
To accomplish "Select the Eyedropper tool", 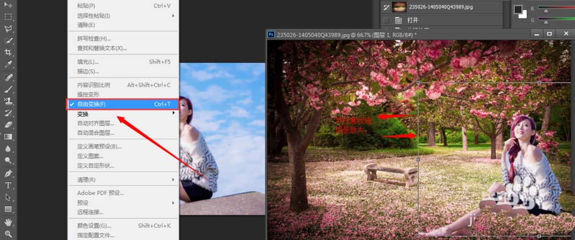I will (x=8, y=65).
